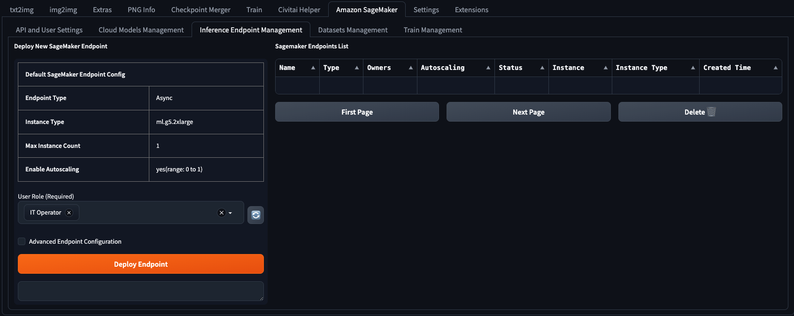Remove the IT Operator role tag

pos(69,213)
